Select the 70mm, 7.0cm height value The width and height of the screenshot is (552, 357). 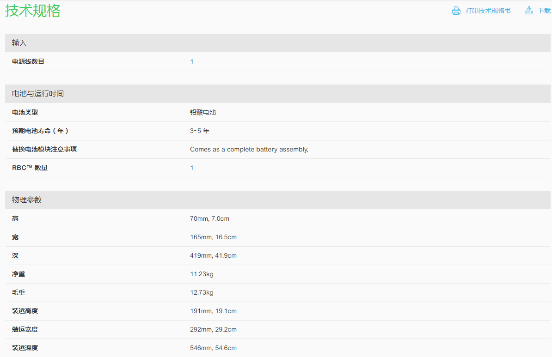click(209, 218)
